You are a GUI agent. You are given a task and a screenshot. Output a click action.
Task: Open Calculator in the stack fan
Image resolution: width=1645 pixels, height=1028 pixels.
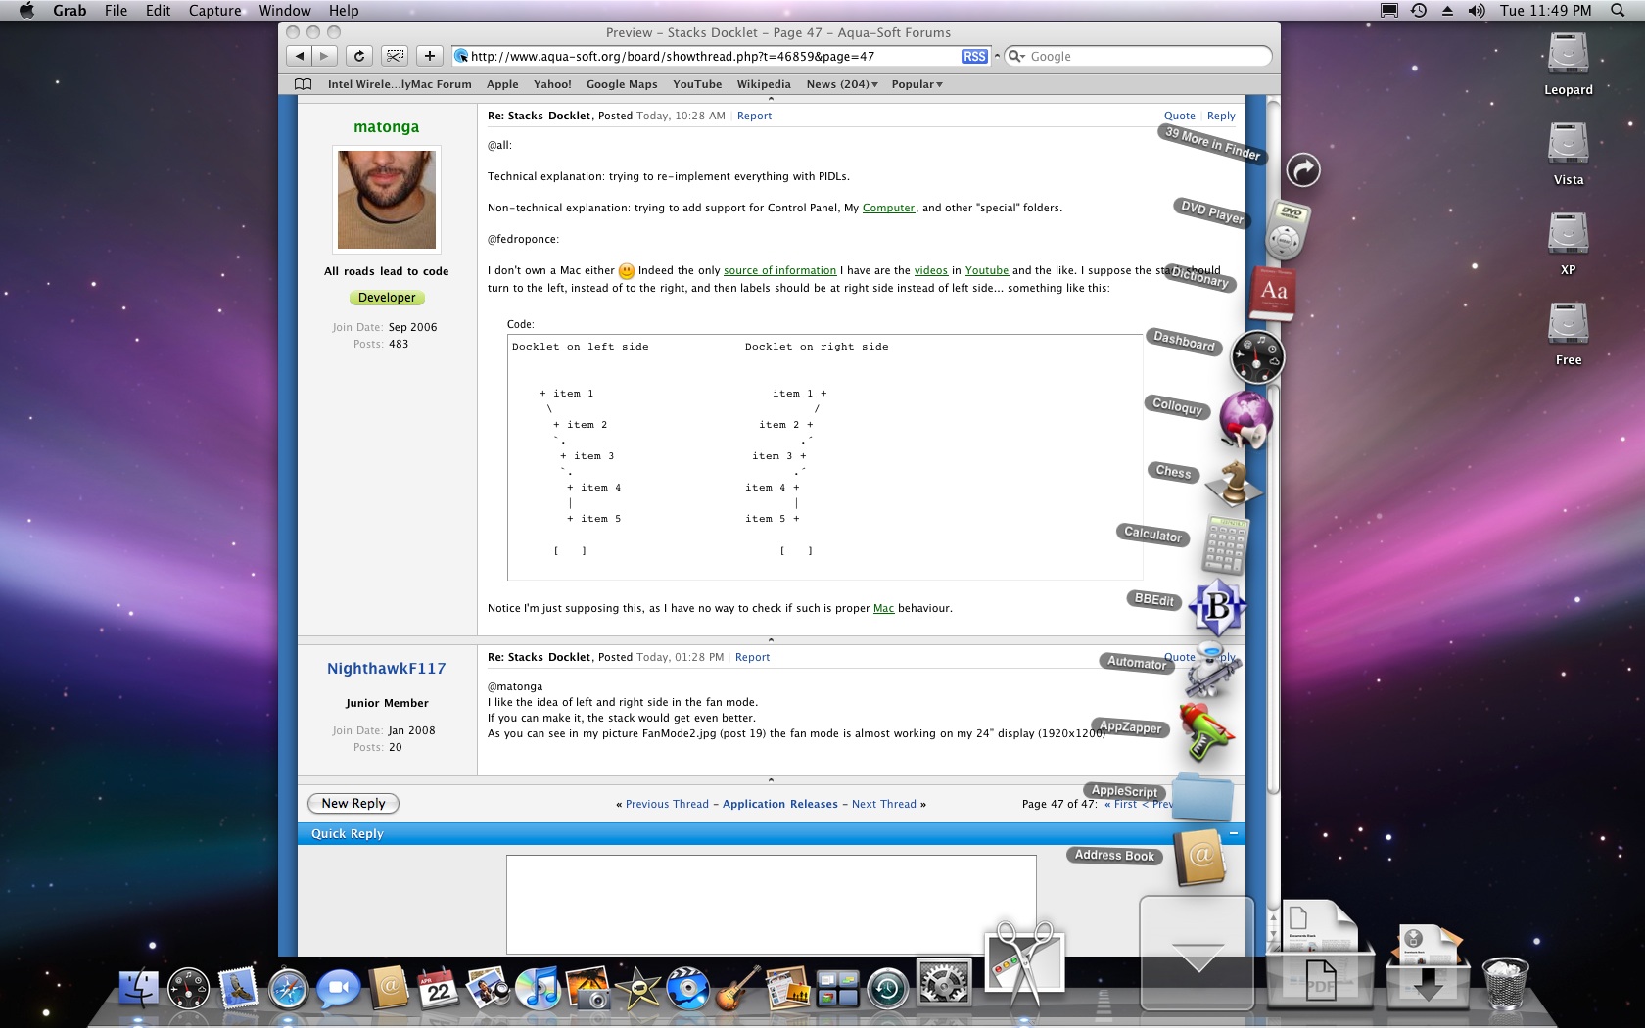click(1225, 545)
